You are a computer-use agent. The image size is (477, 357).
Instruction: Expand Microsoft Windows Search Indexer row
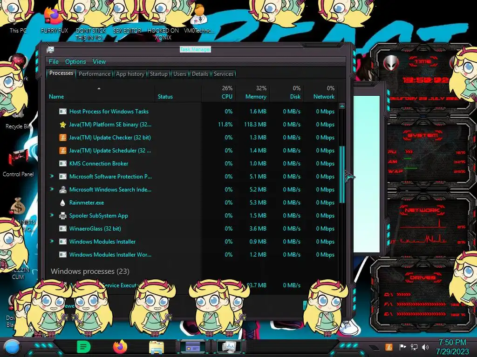pos(52,189)
